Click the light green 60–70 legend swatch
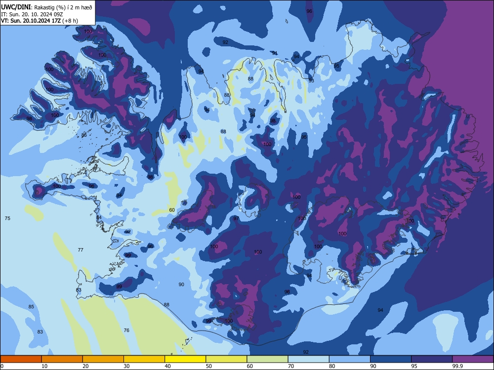Image resolution: width=494 pixels, height=370 pixels. 267,359
